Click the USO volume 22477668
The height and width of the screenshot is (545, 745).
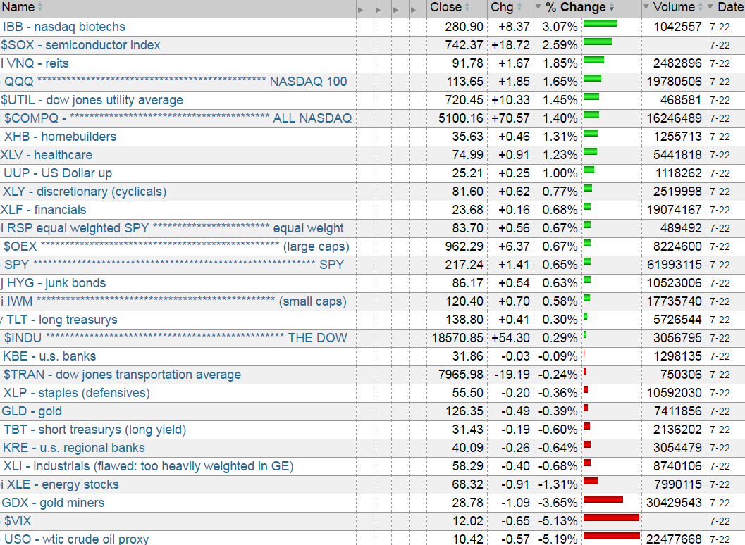675,539
